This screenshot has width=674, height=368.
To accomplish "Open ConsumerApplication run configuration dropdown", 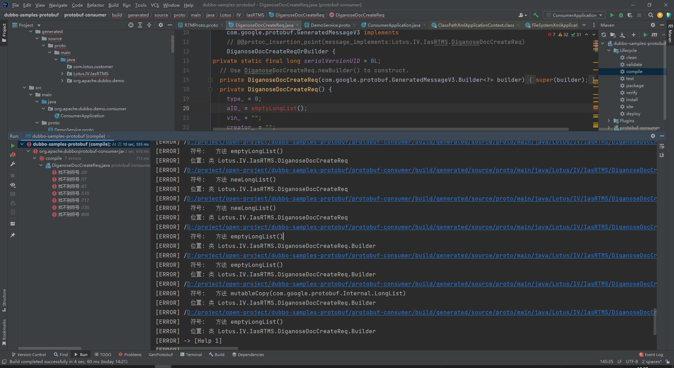I will pos(574,15).
